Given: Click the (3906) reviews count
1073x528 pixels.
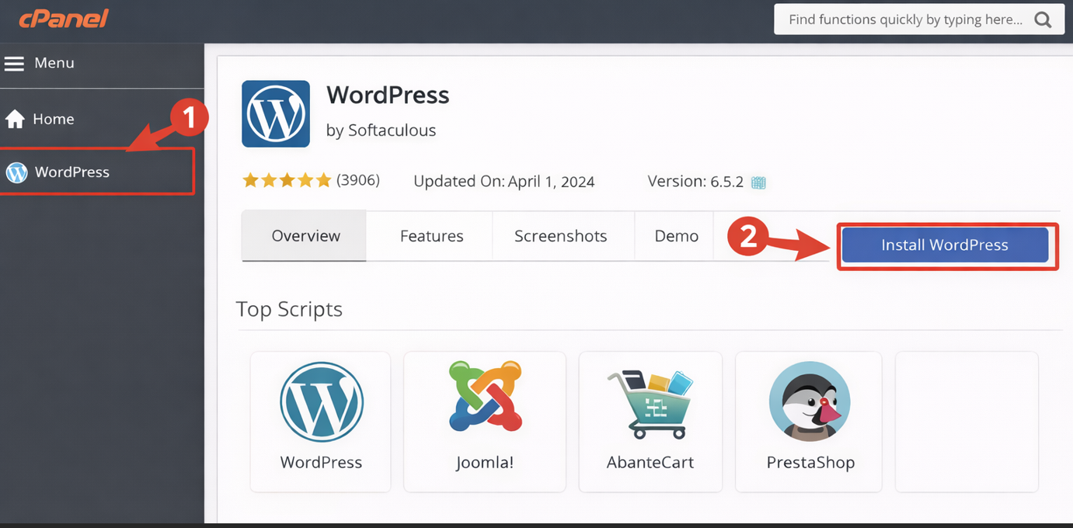Looking at the screenshot, I should (x=358, y=180).
